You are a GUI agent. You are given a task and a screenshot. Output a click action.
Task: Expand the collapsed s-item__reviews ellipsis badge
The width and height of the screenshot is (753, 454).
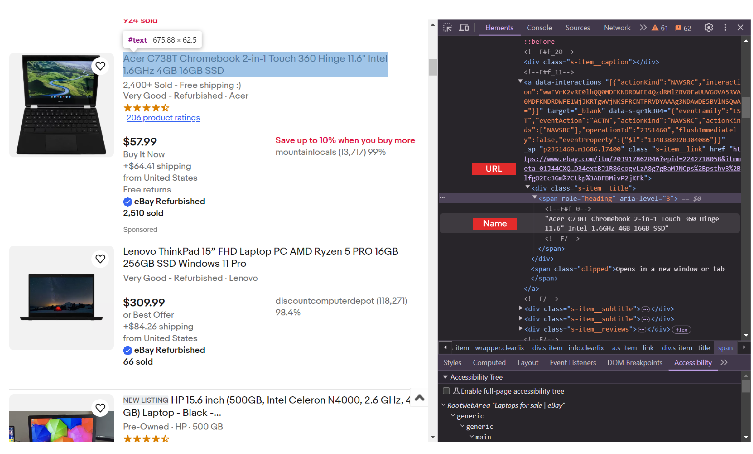click(642, 329)
